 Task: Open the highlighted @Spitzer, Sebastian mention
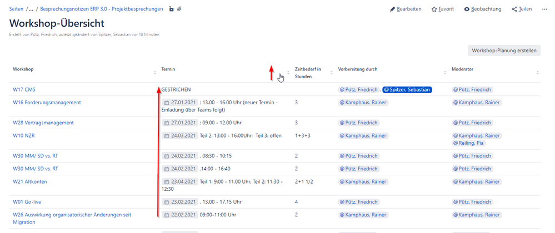point(407,90)
